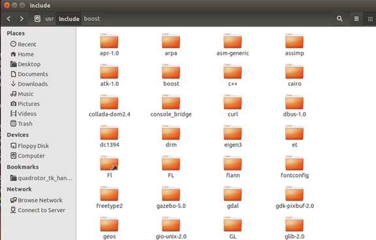Image resolution: width=376 pixels, height=240 pixels.
Task: Select the gio-unix-2.0 folder
Action: click(171, 228)
